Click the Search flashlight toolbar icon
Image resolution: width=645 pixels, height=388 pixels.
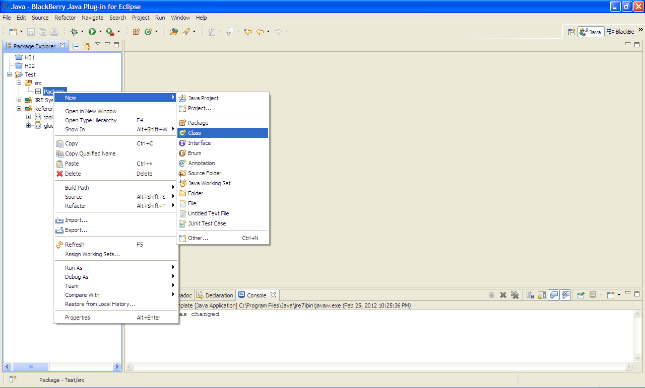[186, 32]
